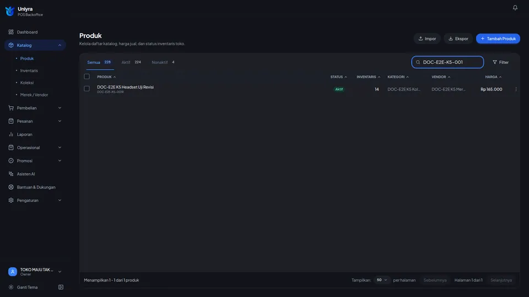Open row actions three-dot menu
This screenshot has height=297, width=529.
[516, 89]
